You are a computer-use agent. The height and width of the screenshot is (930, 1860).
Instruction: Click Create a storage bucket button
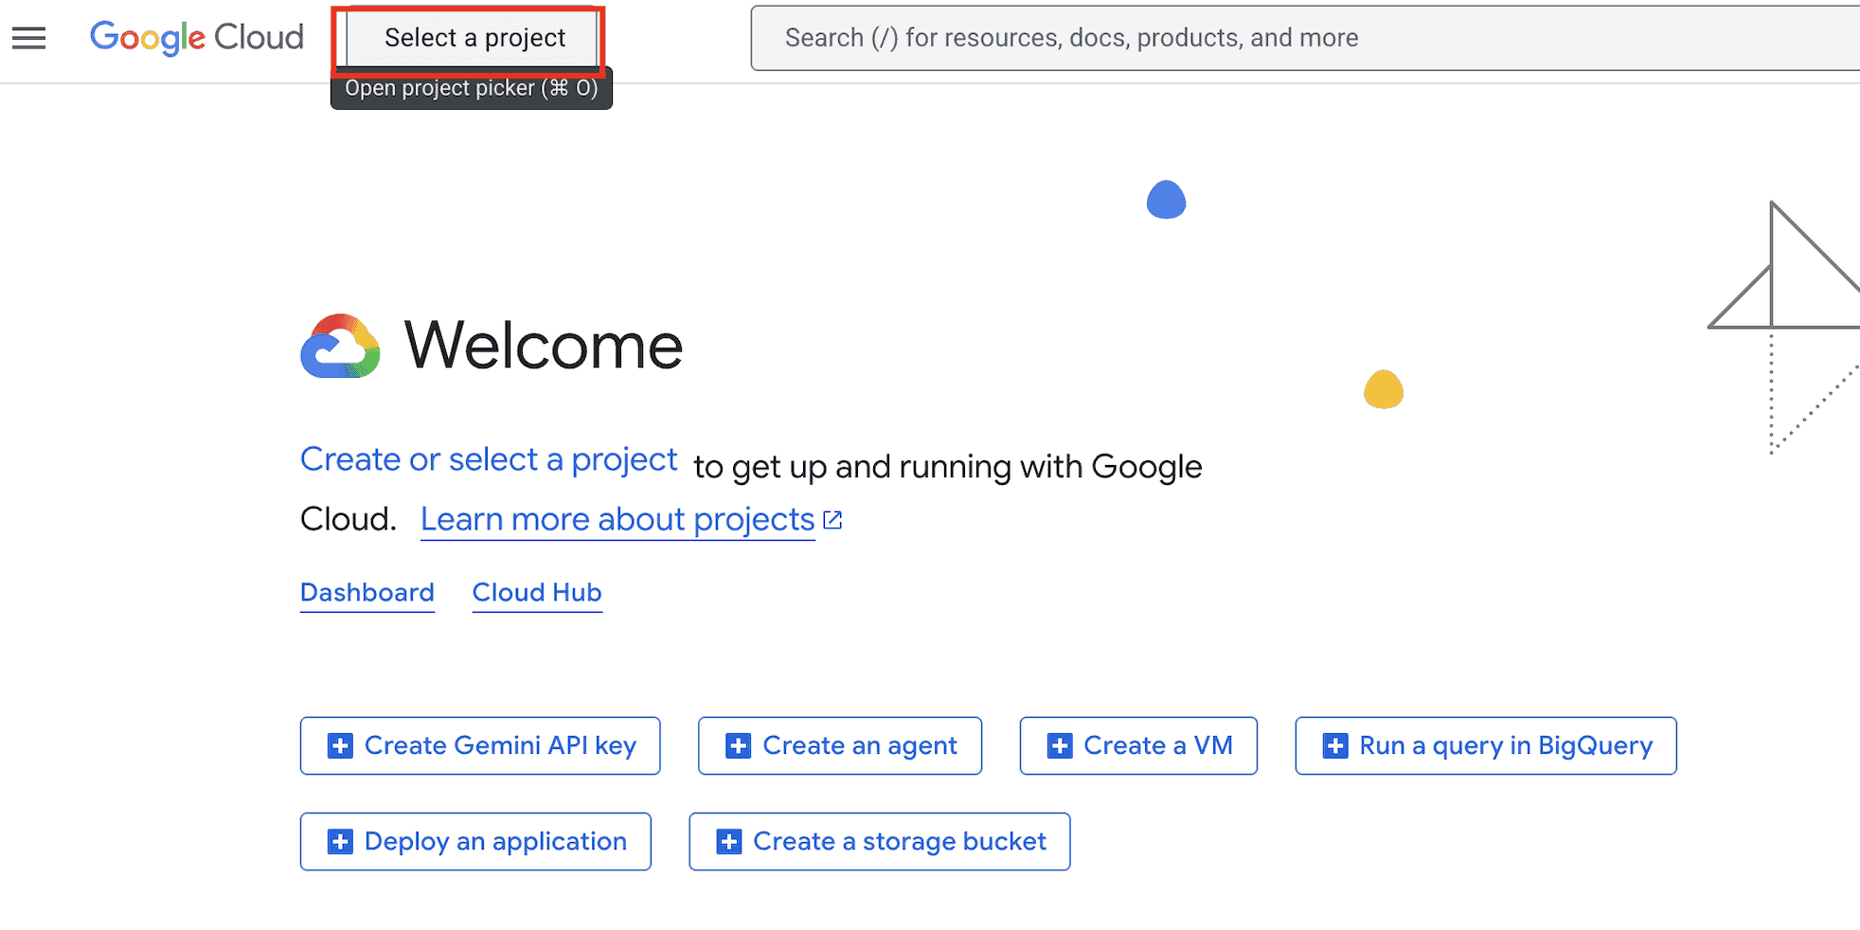pyautogui.click(x=880, y=842)
